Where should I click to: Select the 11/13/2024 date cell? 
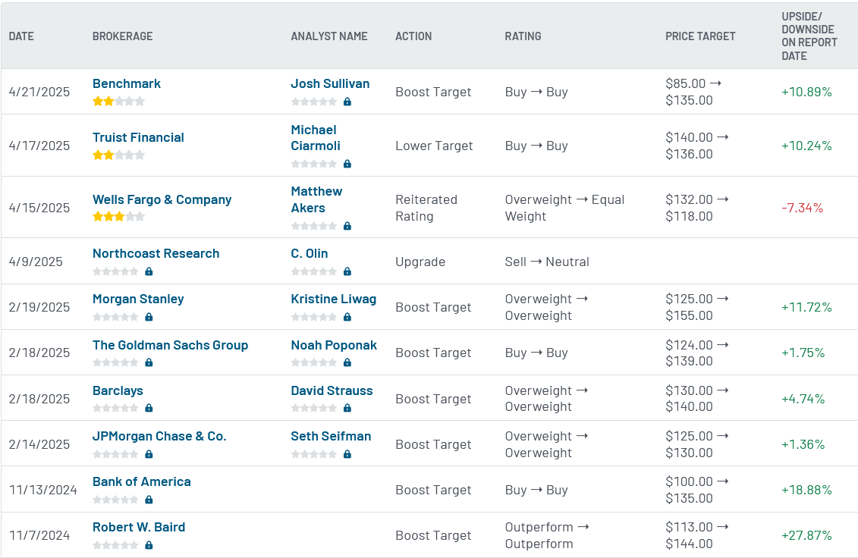point(43,490)
